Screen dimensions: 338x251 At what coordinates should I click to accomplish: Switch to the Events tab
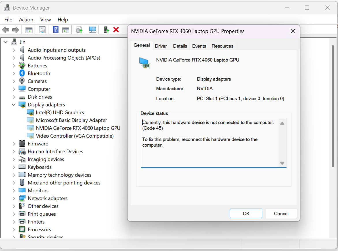(x=199, y=46)
